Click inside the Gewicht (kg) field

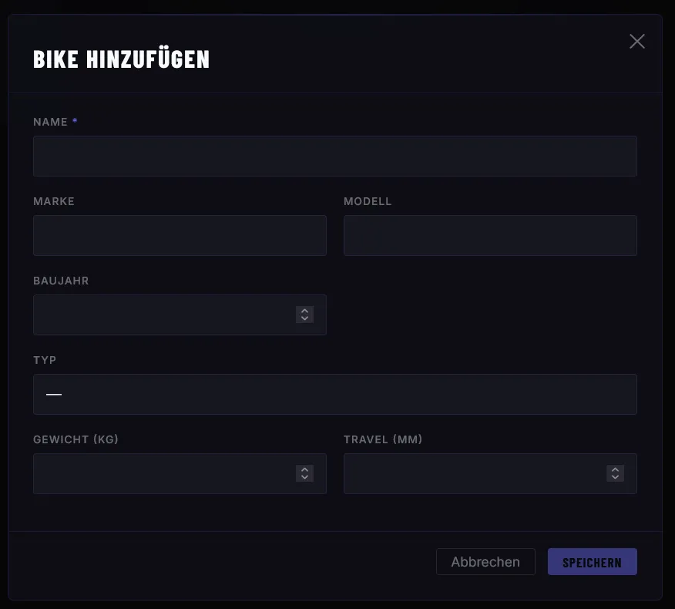[x=162, y=474]
